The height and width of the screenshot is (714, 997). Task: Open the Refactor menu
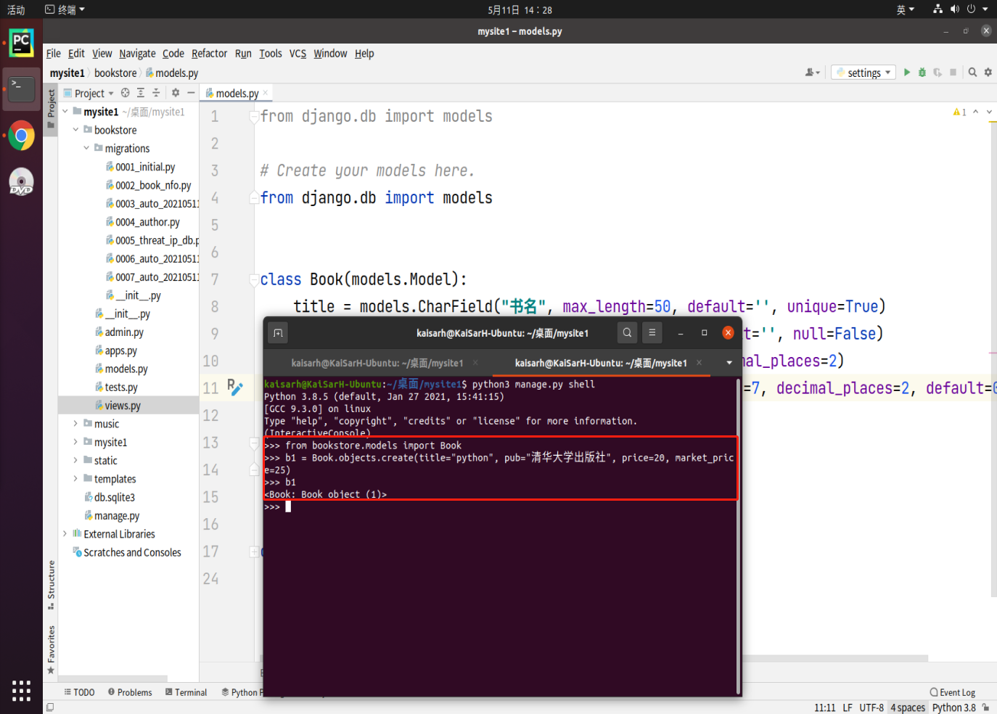click(209, 54)
